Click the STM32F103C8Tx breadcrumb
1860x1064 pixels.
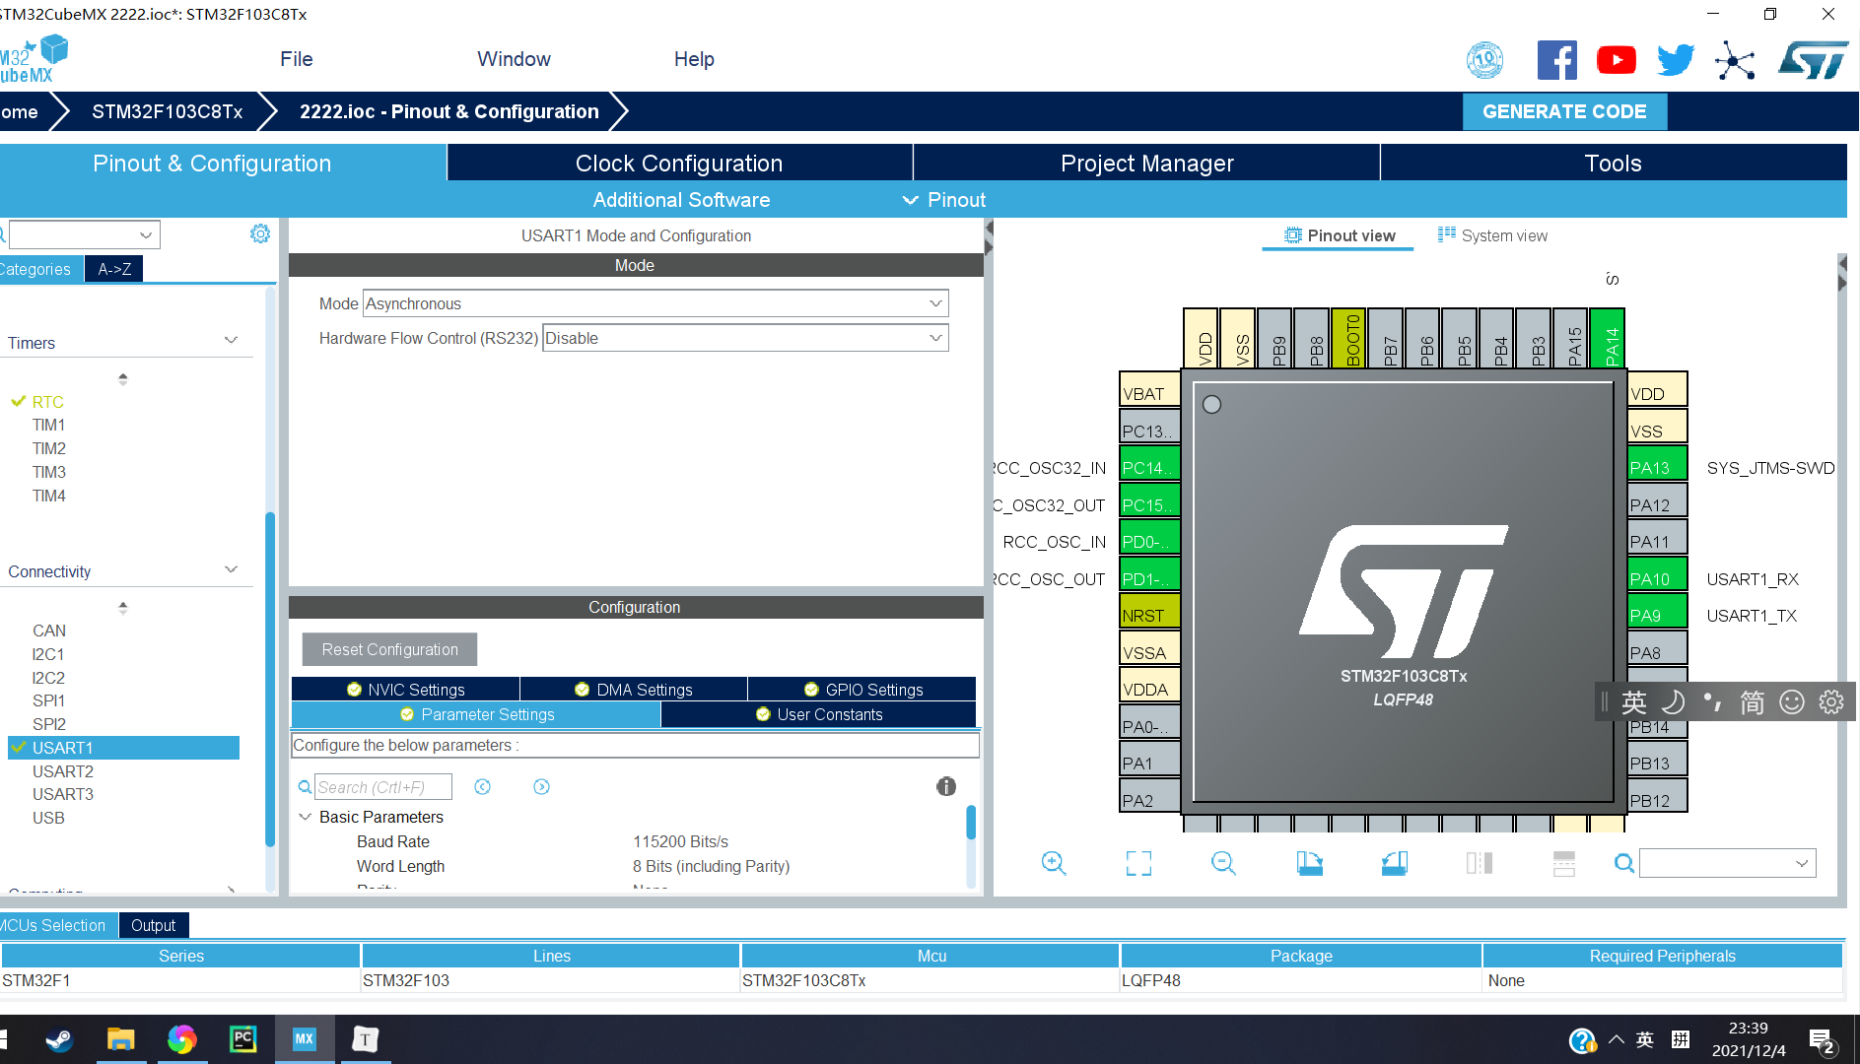167,111
